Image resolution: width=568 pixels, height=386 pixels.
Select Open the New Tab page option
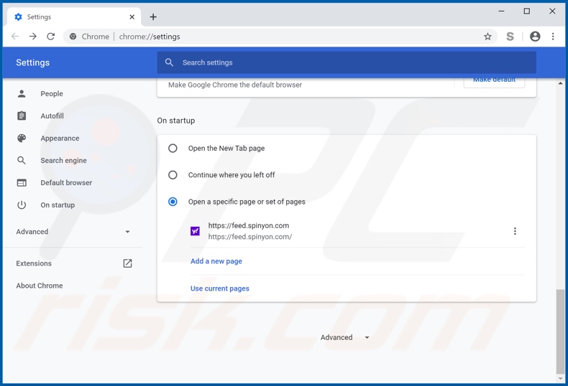coord(173,149)
